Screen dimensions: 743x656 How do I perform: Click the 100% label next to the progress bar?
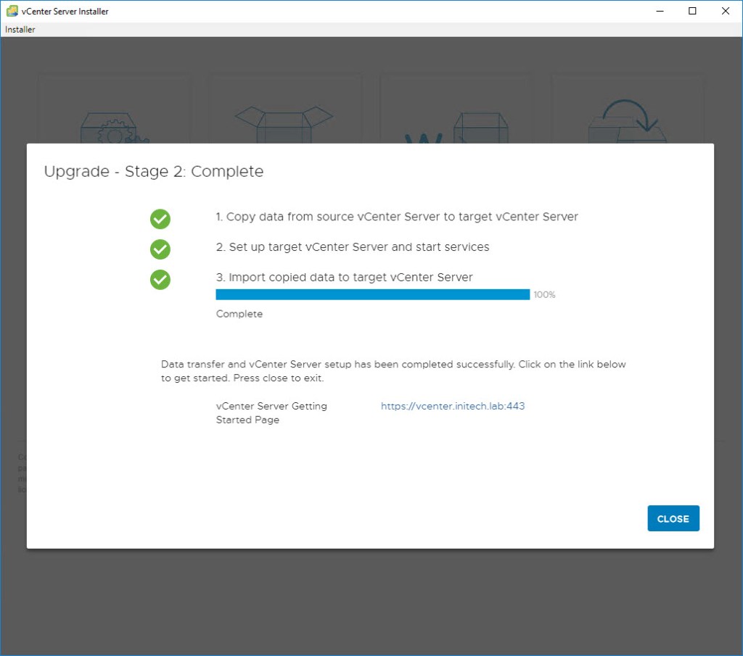click(x=544, y=294)
